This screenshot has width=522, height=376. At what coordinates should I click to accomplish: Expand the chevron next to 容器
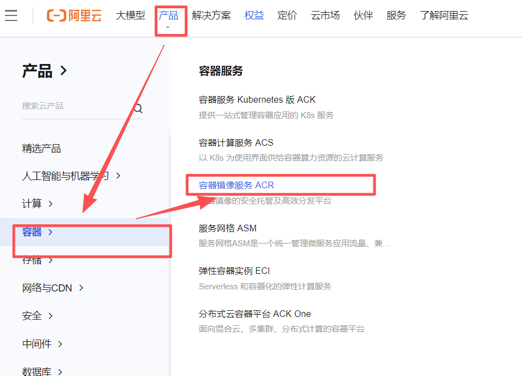tap(51, 232)
